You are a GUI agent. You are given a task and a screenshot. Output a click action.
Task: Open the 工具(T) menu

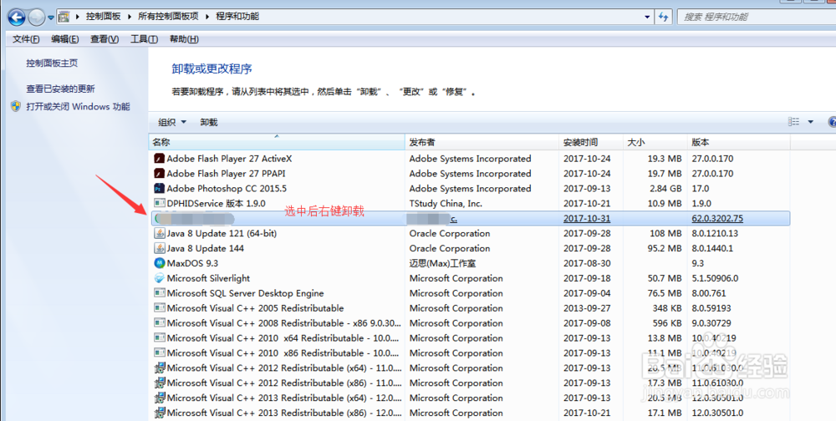point(144,39)
